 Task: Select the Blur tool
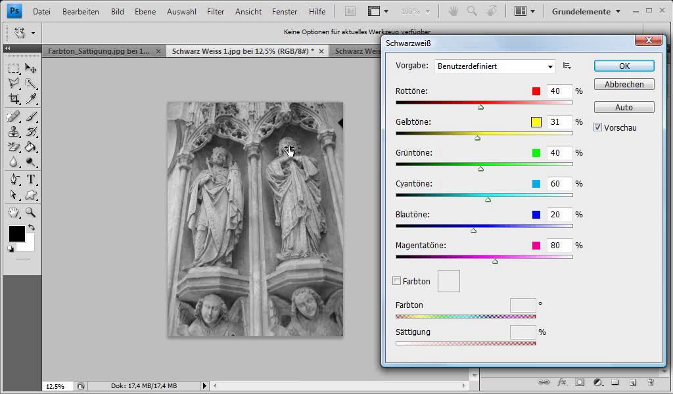tap(14, 162)
